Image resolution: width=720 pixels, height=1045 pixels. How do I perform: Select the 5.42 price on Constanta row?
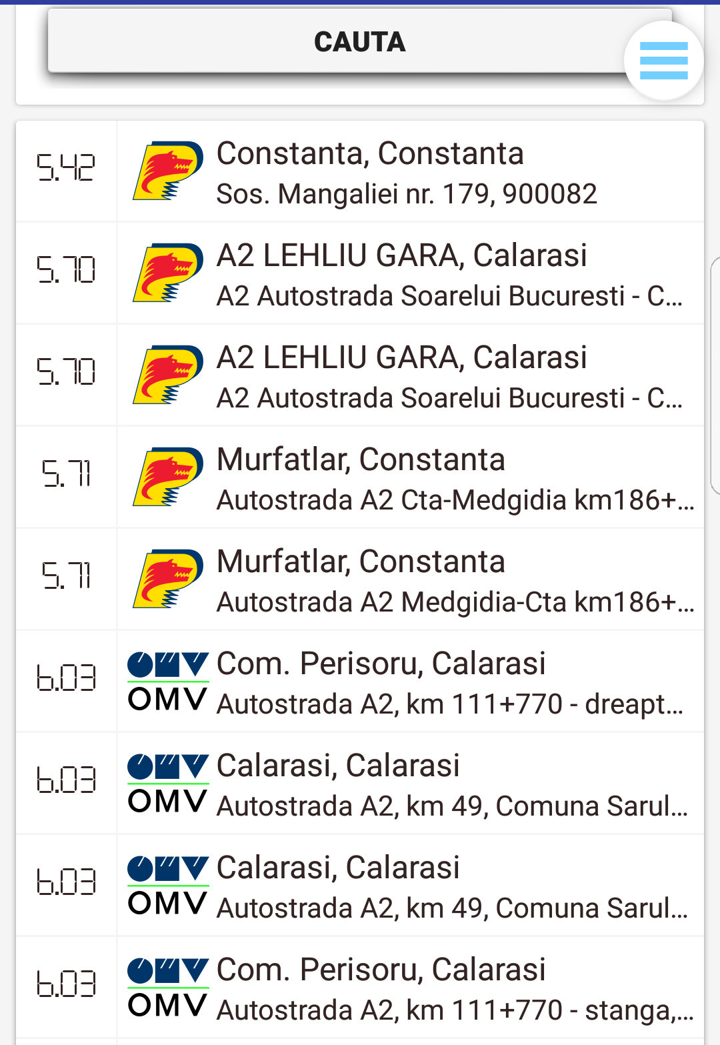pyautogui.click(x=66, y=167)
